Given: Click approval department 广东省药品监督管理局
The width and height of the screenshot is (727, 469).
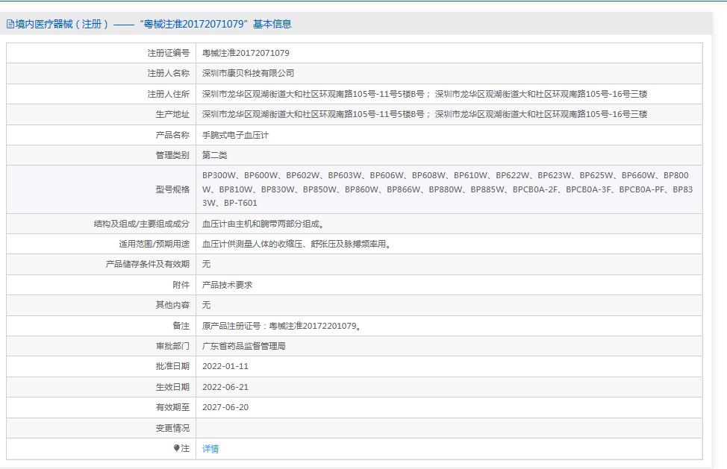Looking at the screenshot, I should click(244, 346).
